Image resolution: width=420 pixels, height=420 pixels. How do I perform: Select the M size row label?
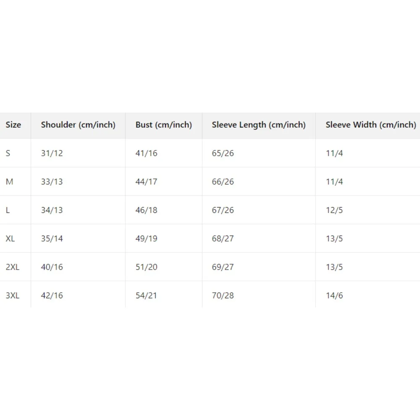[x=9, y=182]
